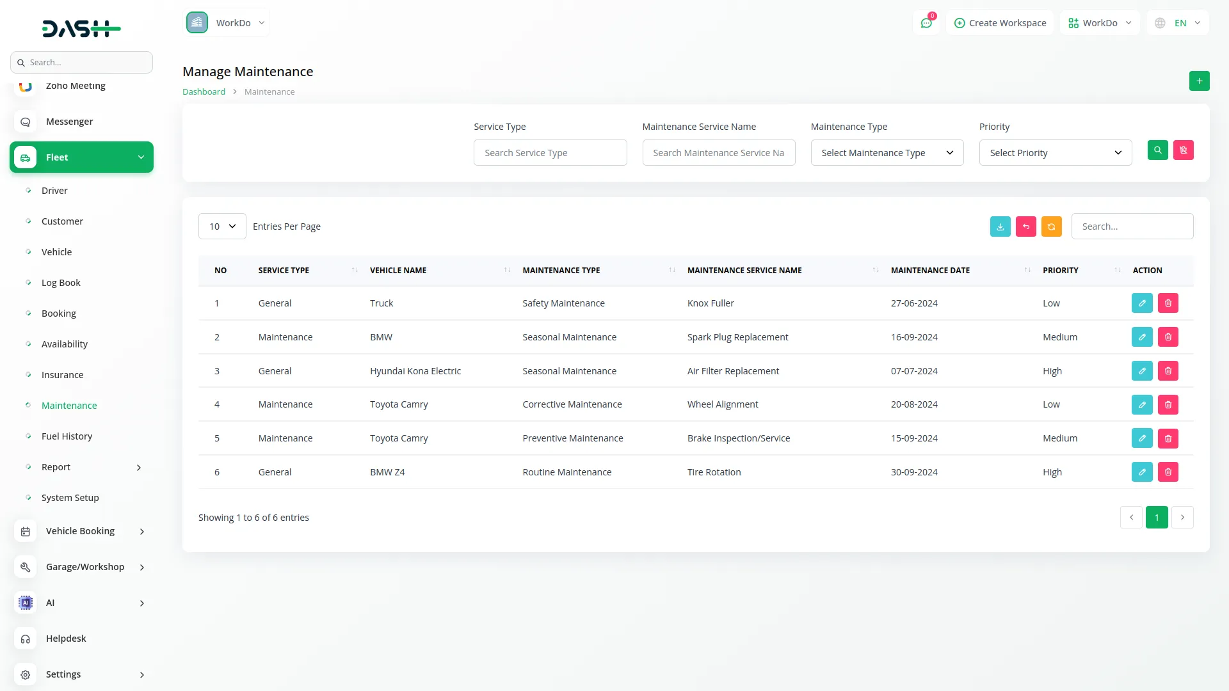Open Fuel History in the sidebar
The width and height of the screenshot is (1229, 691).
tap(67, 436)
